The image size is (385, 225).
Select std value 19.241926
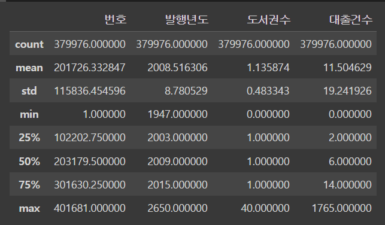(x=347, y=91)
